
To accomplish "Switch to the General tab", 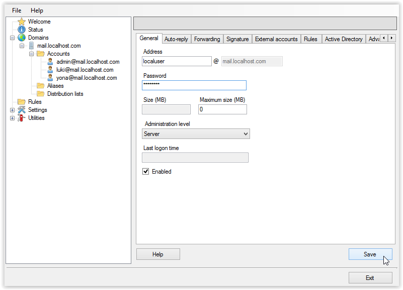I will click(149, 38).
